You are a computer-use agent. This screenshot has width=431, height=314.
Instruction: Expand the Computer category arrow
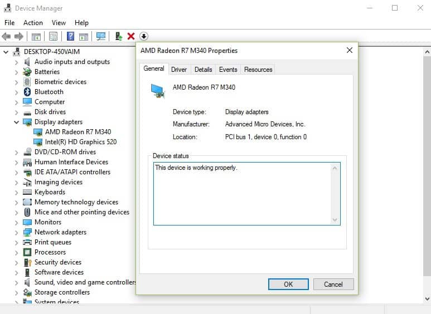point(16,102)
